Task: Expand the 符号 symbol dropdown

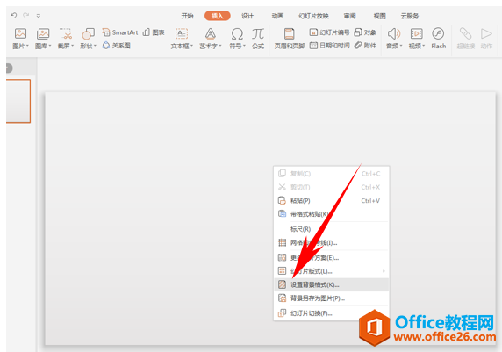Action: 244,47
